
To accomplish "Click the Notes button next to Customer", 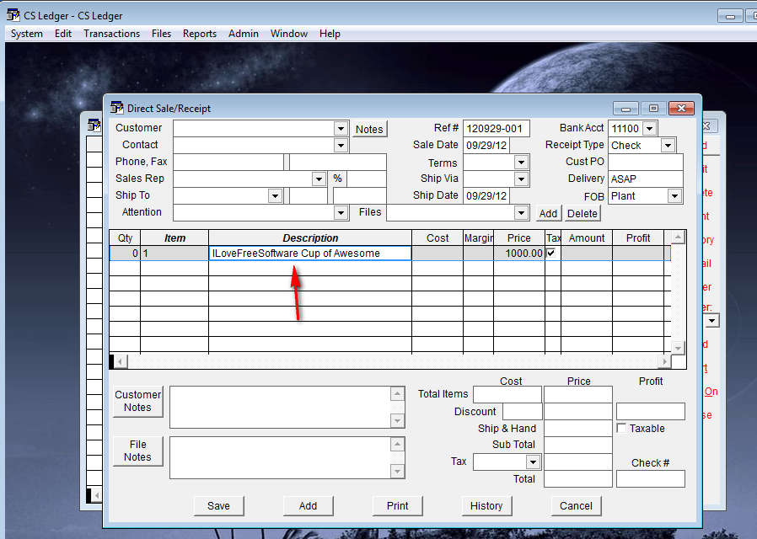I will pos(369,129).
